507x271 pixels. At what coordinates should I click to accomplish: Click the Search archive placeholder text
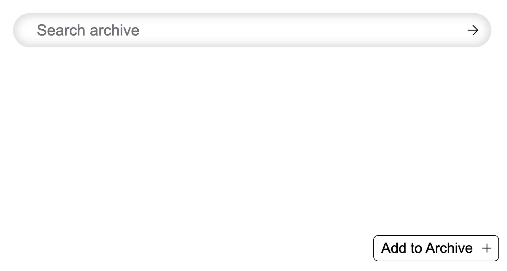(88, 30)
